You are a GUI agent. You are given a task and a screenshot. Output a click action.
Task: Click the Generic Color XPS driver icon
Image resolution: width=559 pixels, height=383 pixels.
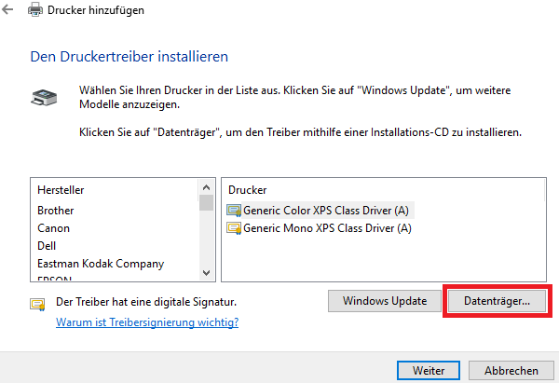coord(234,210)
